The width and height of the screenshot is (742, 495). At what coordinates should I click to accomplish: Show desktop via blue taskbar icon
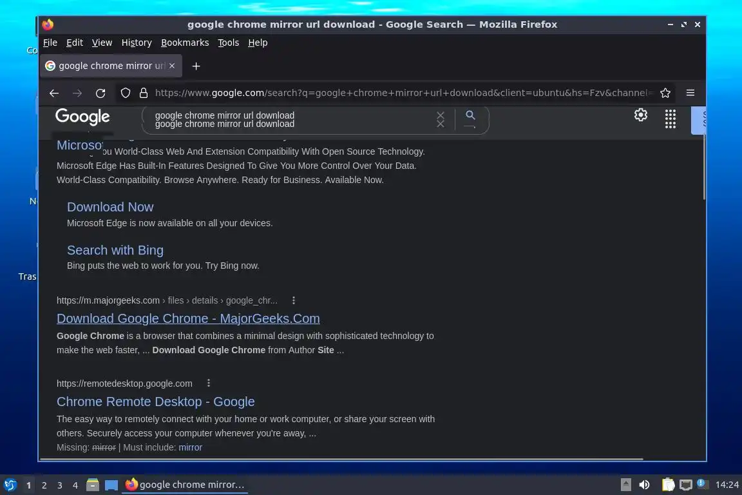pyautogui.click(x=111, y=485)
